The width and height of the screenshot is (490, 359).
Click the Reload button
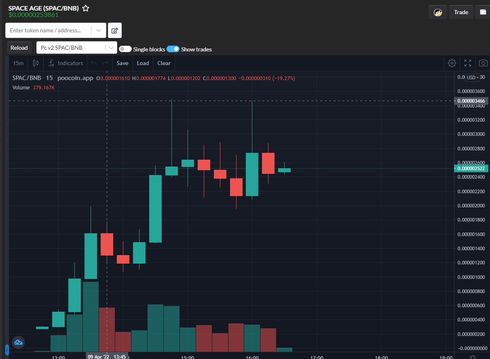point(19,48)
